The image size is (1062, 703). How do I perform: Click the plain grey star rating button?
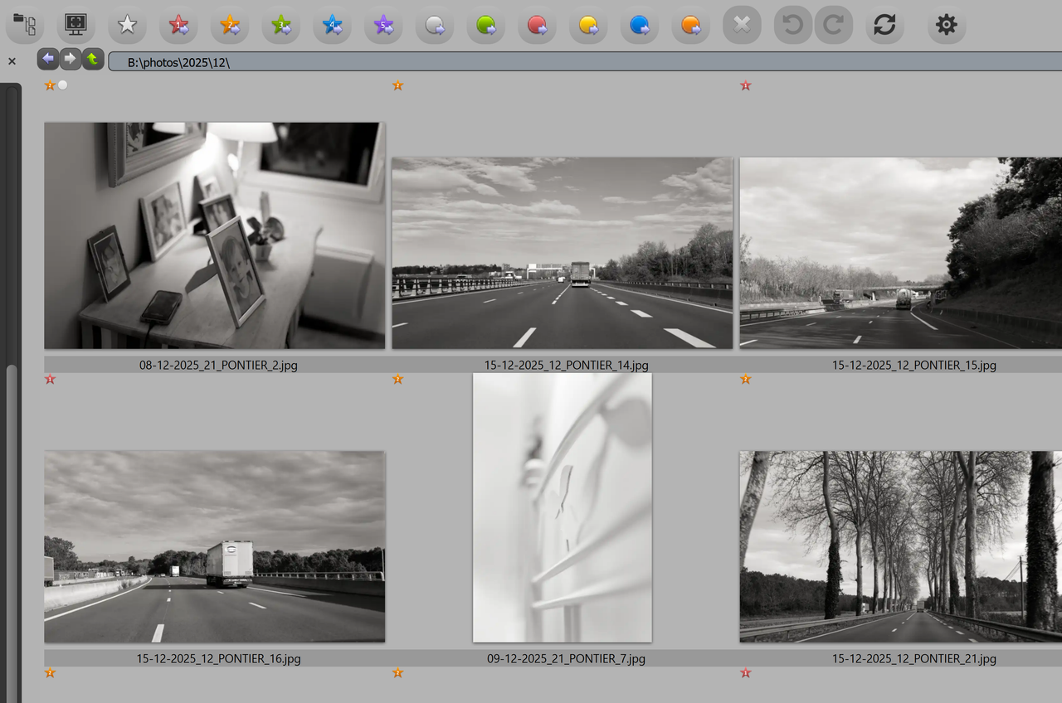127,25
